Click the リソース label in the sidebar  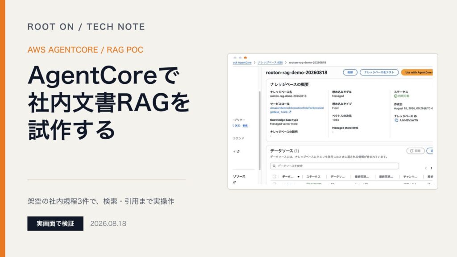pyautogui.click(x=239, y=177)
